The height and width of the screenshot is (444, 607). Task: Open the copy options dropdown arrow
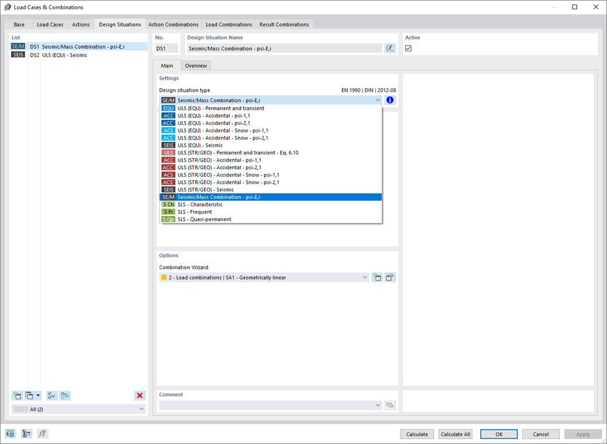point(37,395)
